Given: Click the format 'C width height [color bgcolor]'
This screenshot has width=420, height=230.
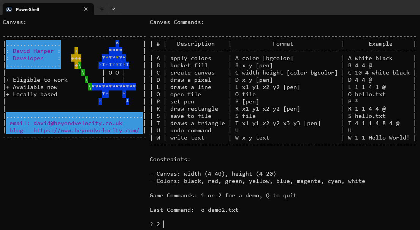Looking at the screenshot, I should point(286,73).
